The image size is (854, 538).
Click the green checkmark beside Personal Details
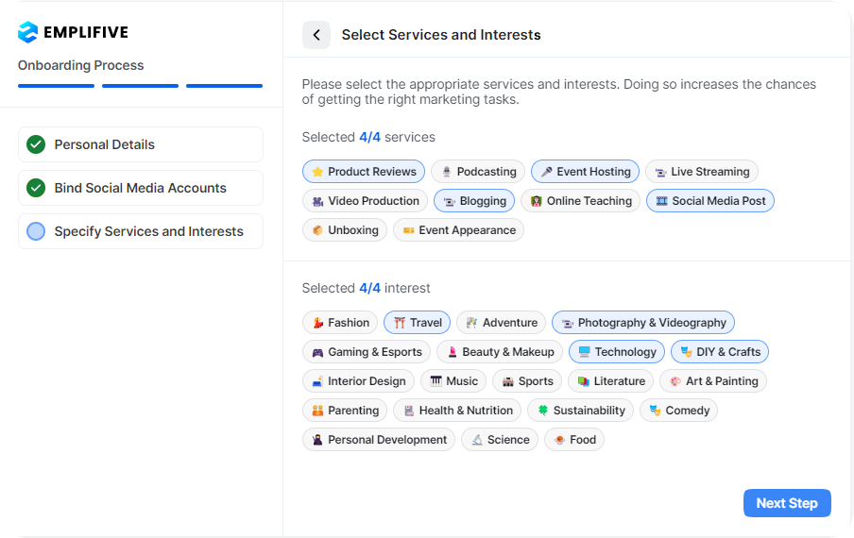36,144
